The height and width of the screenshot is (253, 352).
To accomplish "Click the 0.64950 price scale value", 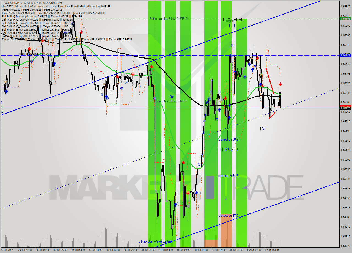I will click(345, 198).
